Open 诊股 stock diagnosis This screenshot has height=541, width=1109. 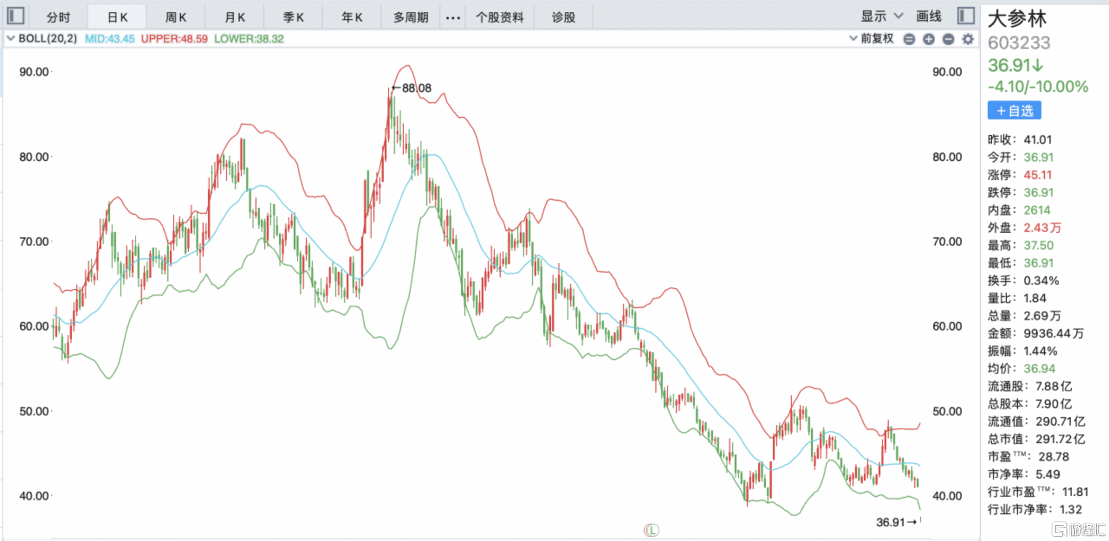point(563,17)
